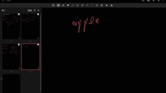Search within the note pages
The width and height of the screenshot is (166, 93).
pyautogui.click(x=39, y=10)
